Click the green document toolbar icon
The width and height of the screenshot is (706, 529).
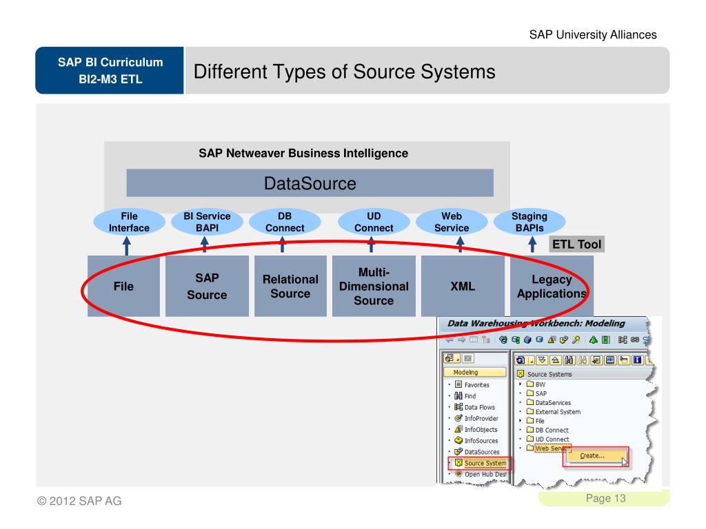pyautogui.click(x=606, y=340)
